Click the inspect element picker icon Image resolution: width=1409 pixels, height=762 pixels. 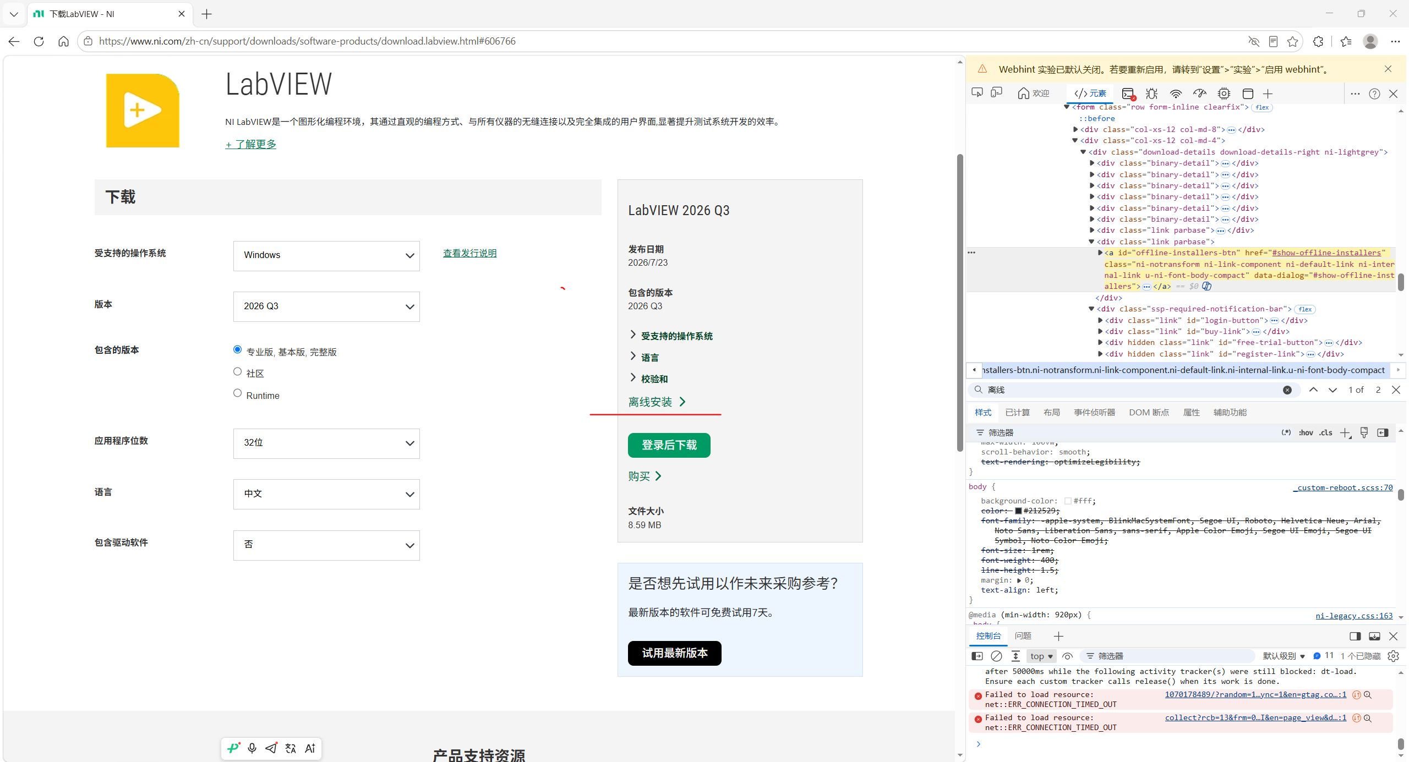pyautogui.click(x=977, y=93)
